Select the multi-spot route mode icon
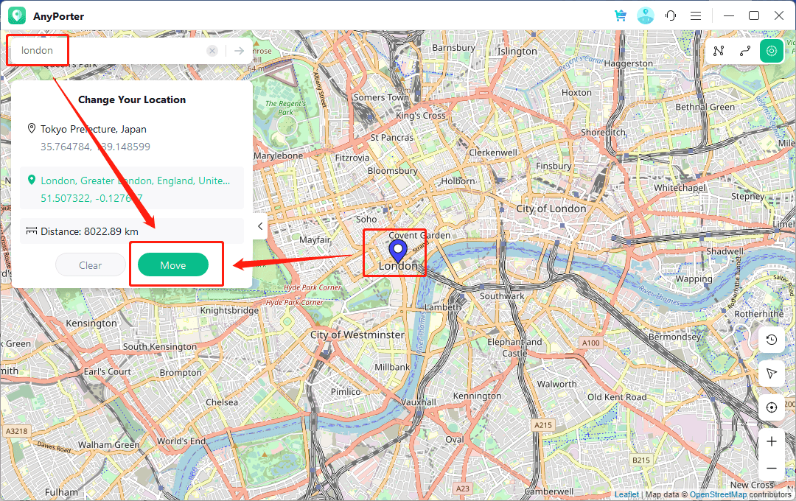Screen dimensions: 796x501 (x=719, y=51)
